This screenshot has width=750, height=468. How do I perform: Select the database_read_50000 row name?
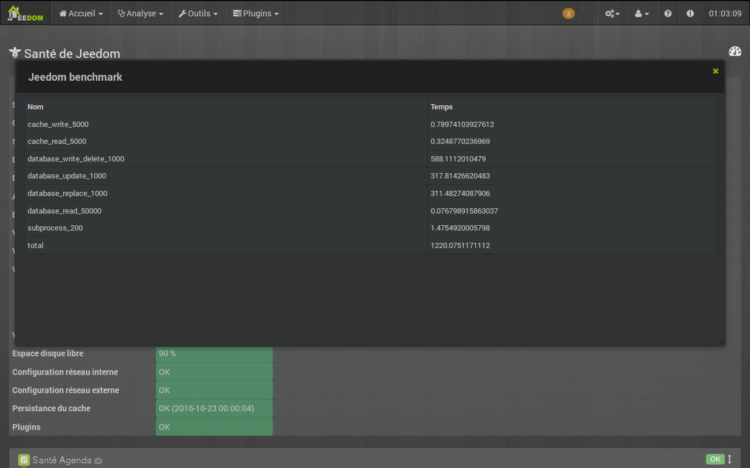tap(64, 211)
